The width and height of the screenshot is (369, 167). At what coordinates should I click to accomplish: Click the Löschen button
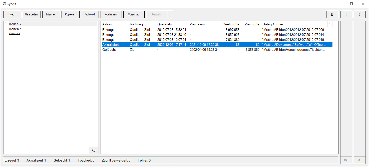click(x=51, y=14)
